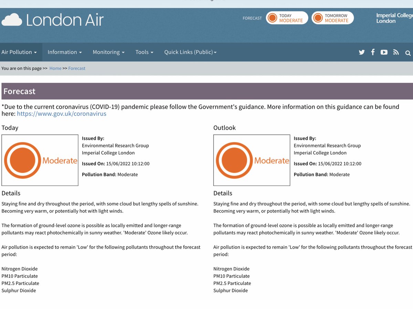Click the FORECAST label in the header

coord(252,18)
